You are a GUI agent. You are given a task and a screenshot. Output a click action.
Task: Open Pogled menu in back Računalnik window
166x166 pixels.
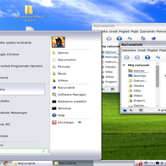[124, 32]
